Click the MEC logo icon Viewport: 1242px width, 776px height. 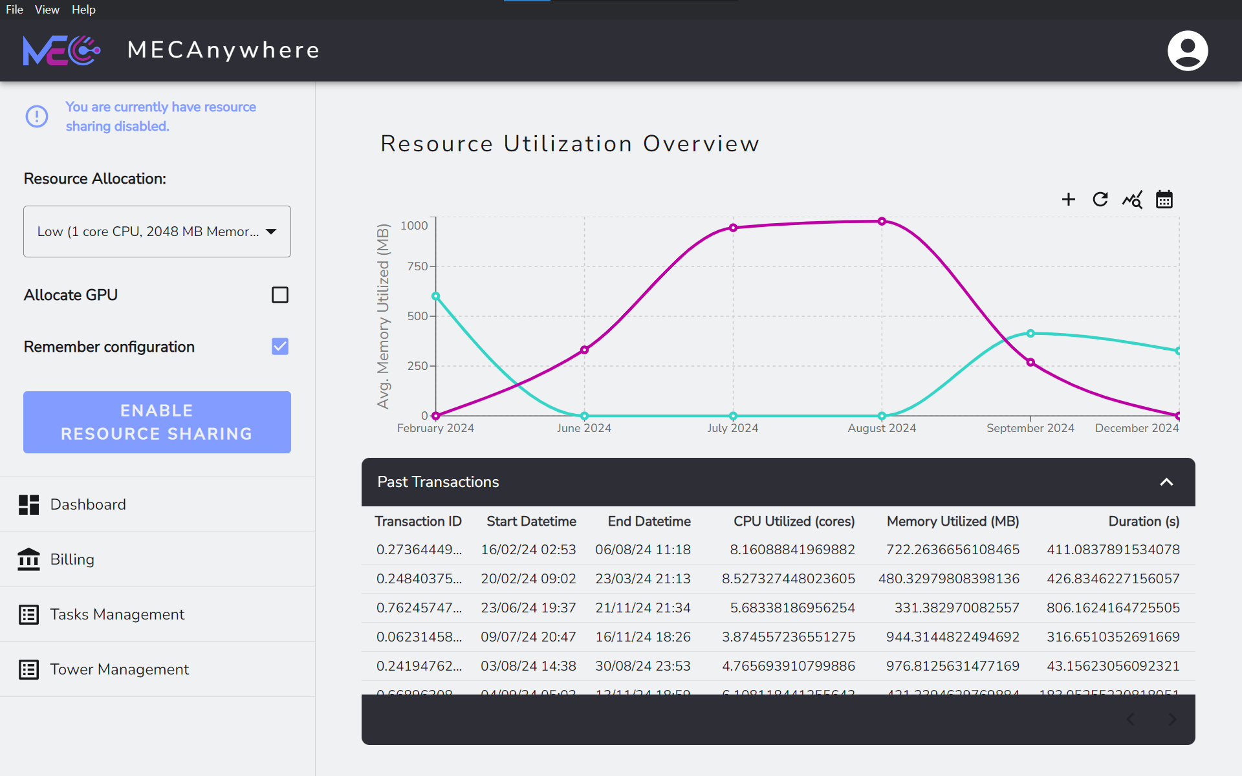[61, 50]
